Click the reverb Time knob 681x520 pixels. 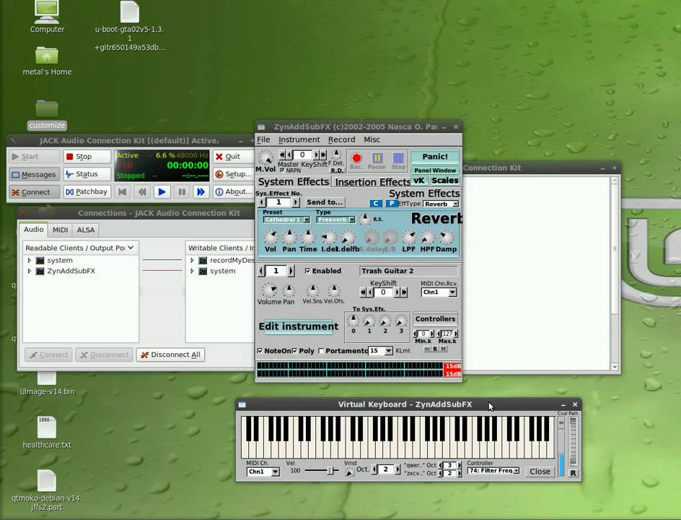click(308, 237)
